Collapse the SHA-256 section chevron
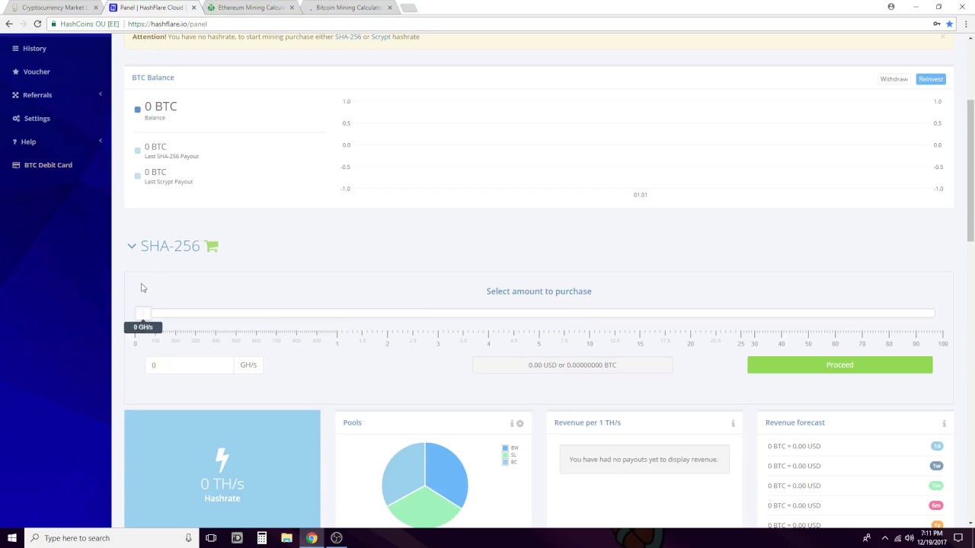 tap(132, 246)
